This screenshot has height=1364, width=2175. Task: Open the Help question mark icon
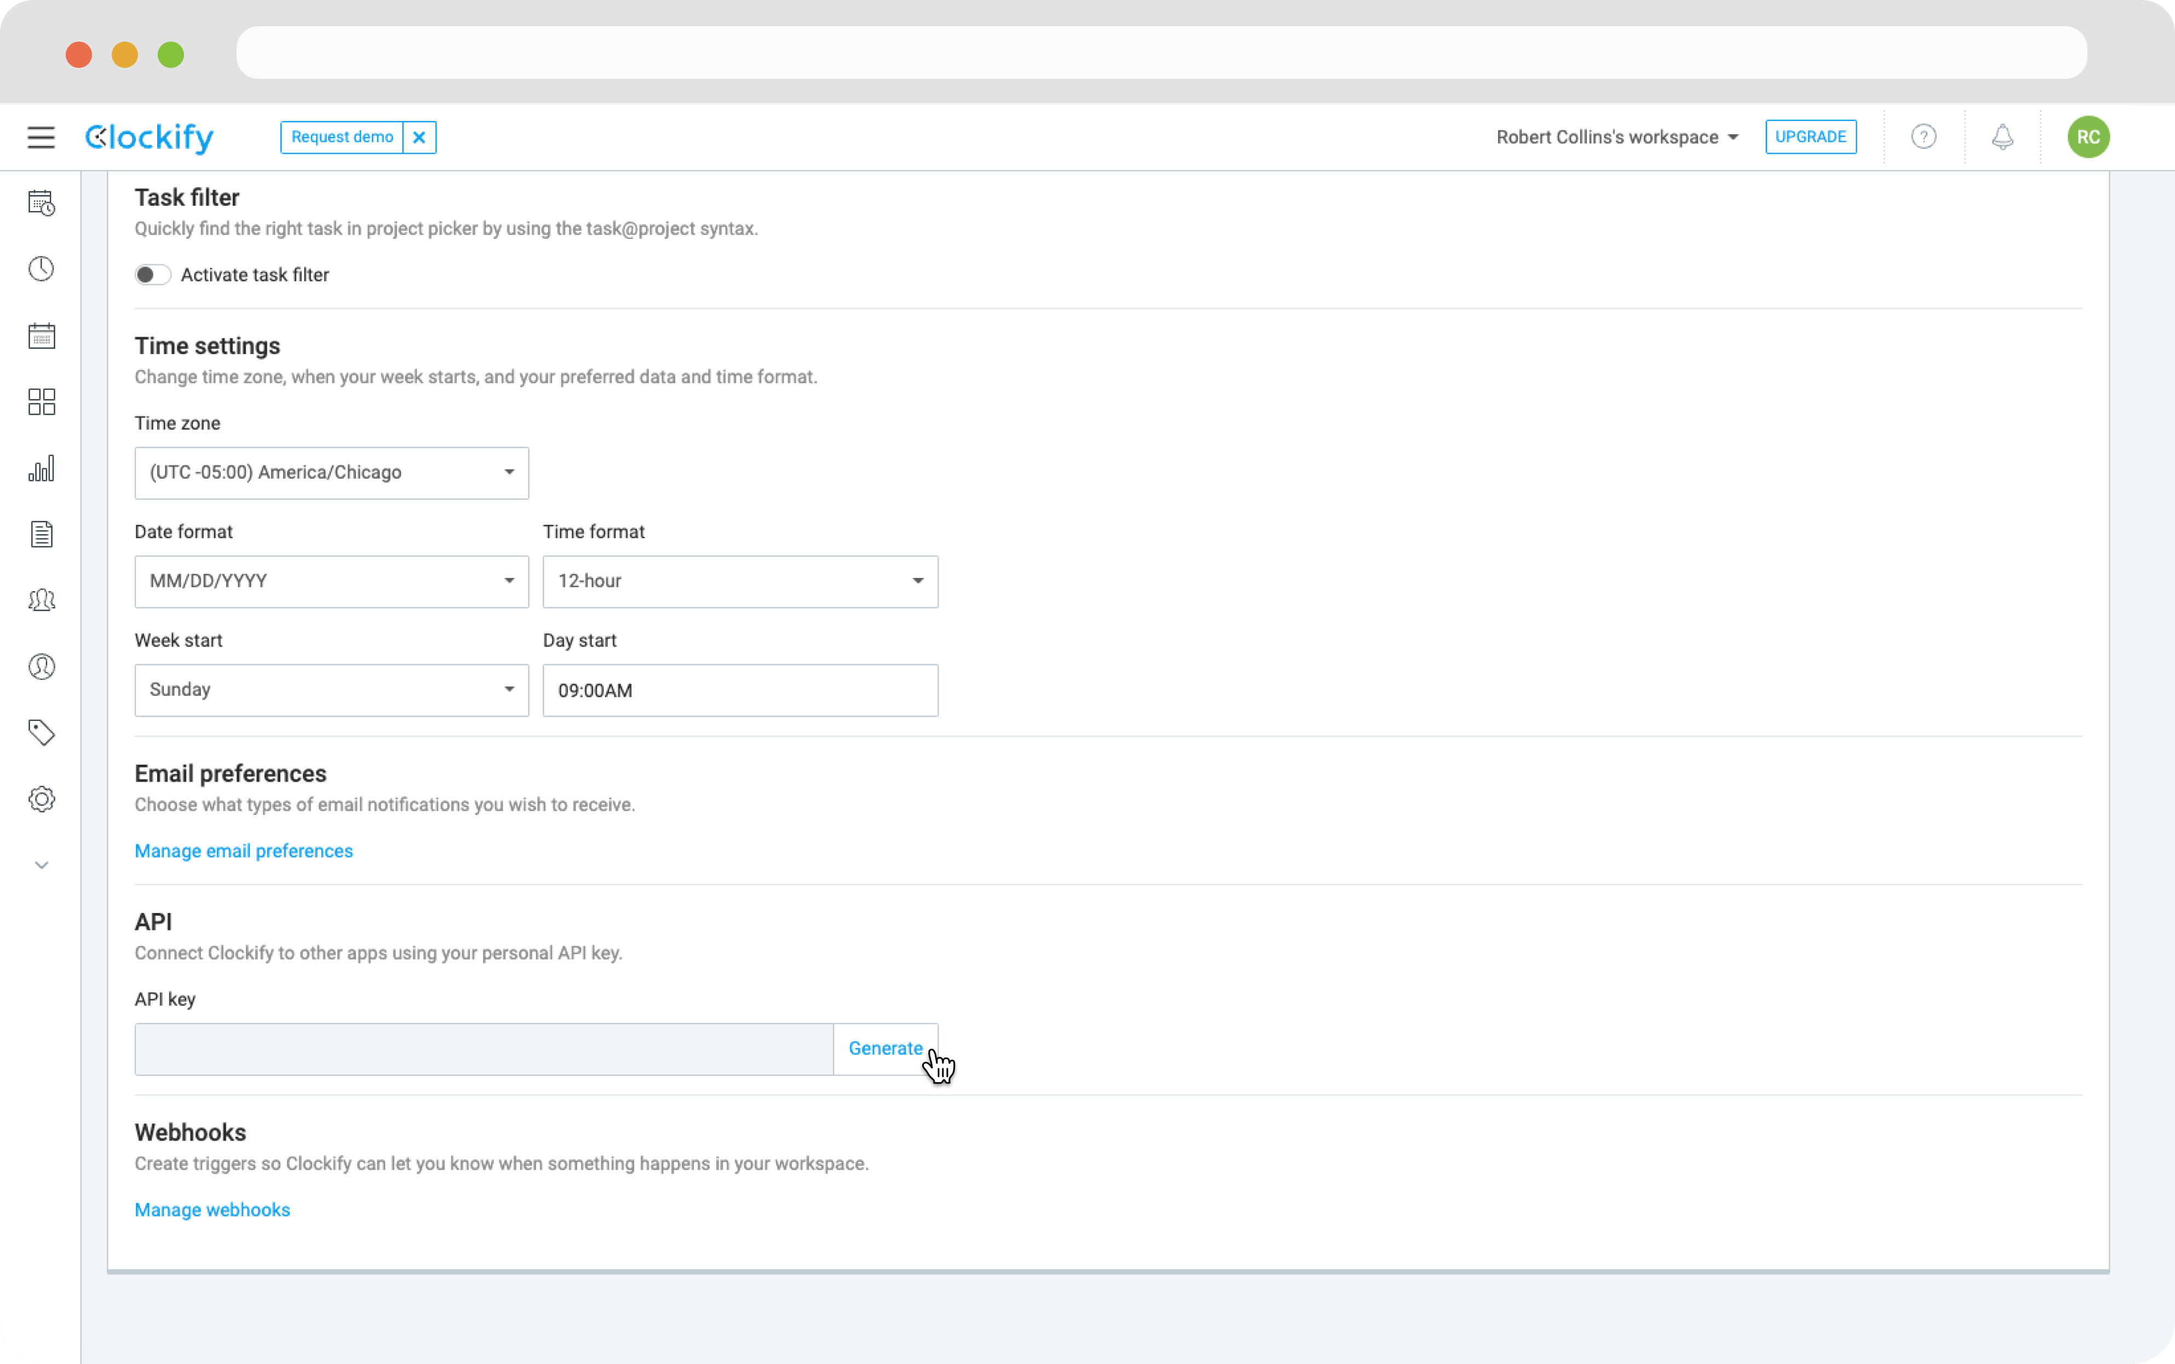1923,137
